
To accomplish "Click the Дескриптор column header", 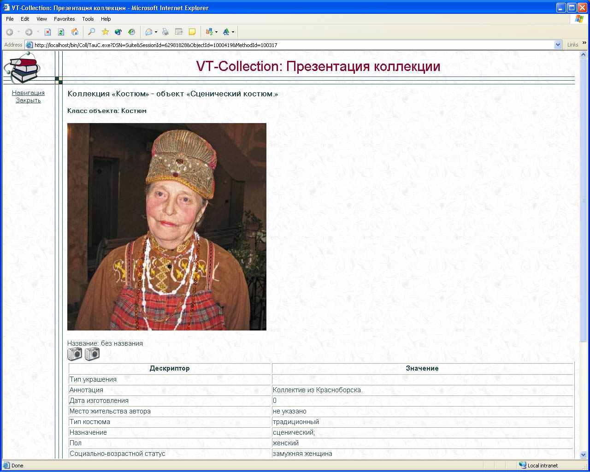I will coord(170,368).
